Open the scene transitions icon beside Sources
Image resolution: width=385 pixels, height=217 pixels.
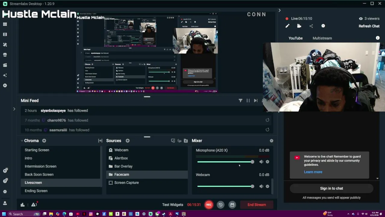[x=100, y=141]
